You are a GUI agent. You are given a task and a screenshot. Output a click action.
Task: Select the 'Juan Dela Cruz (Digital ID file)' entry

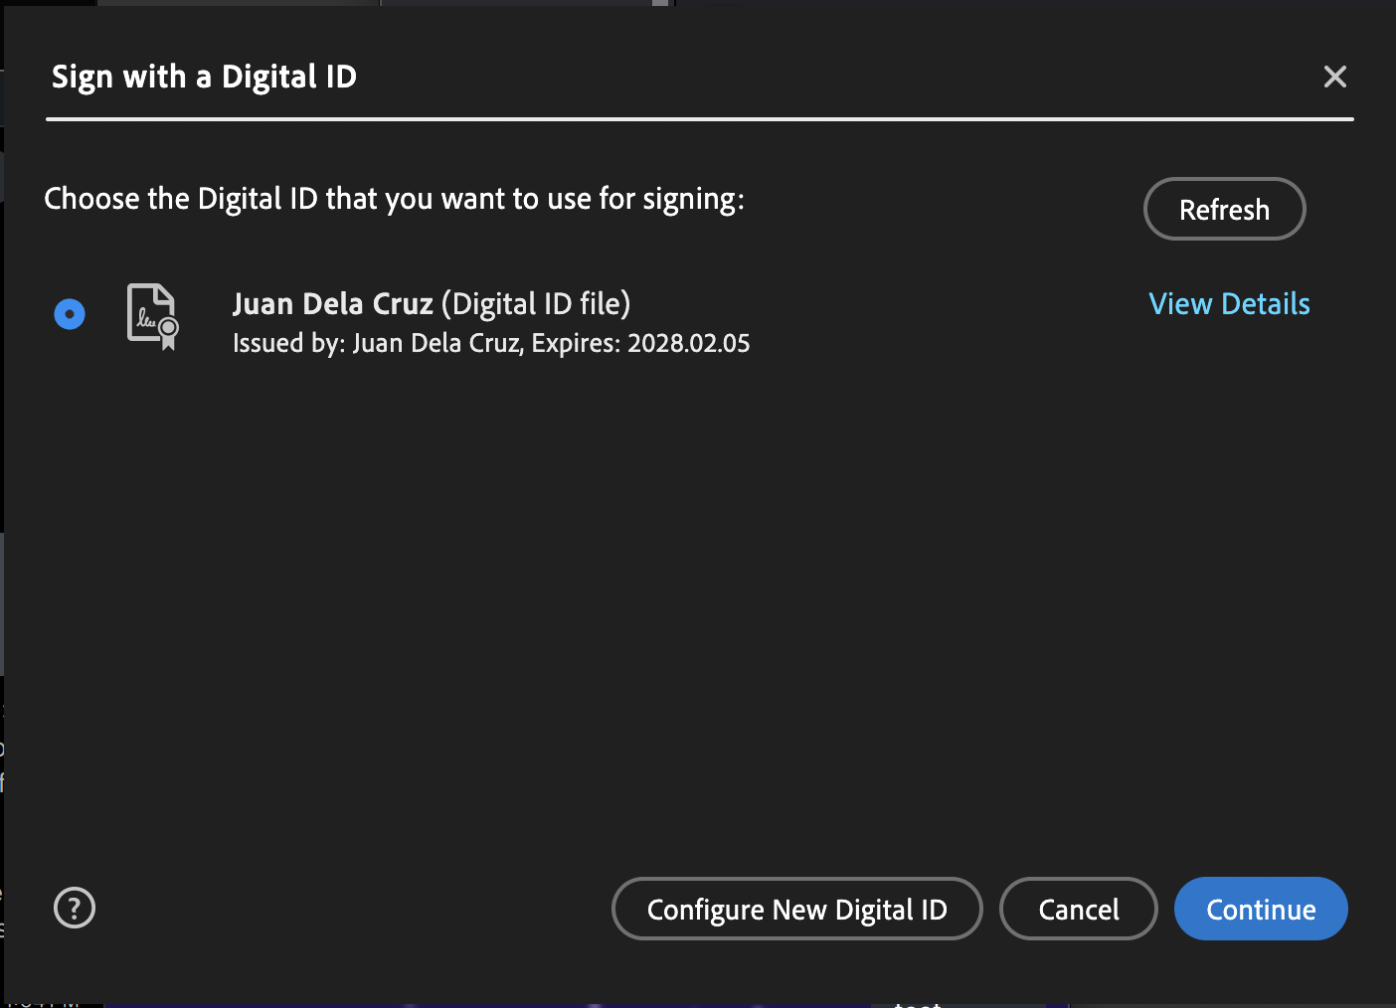pos(432,303)
